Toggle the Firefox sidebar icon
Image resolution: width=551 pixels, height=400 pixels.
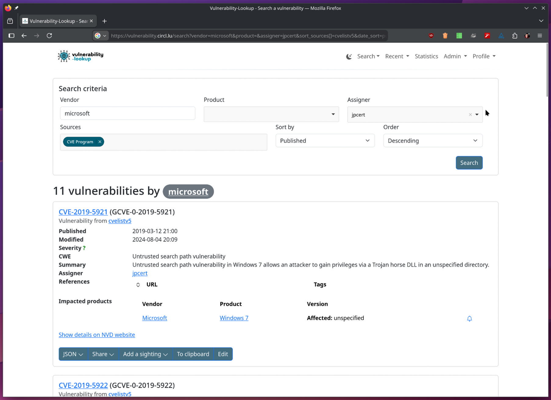pyautogui.click(x=12, y=36)
